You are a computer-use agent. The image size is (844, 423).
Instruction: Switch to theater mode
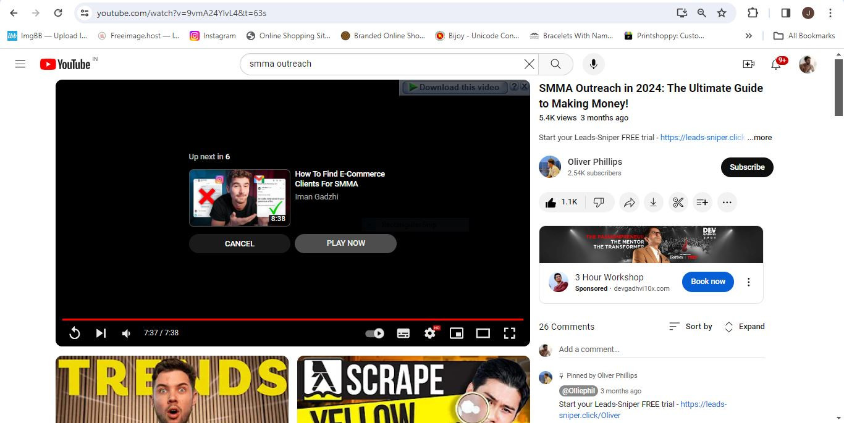(483, 333)
